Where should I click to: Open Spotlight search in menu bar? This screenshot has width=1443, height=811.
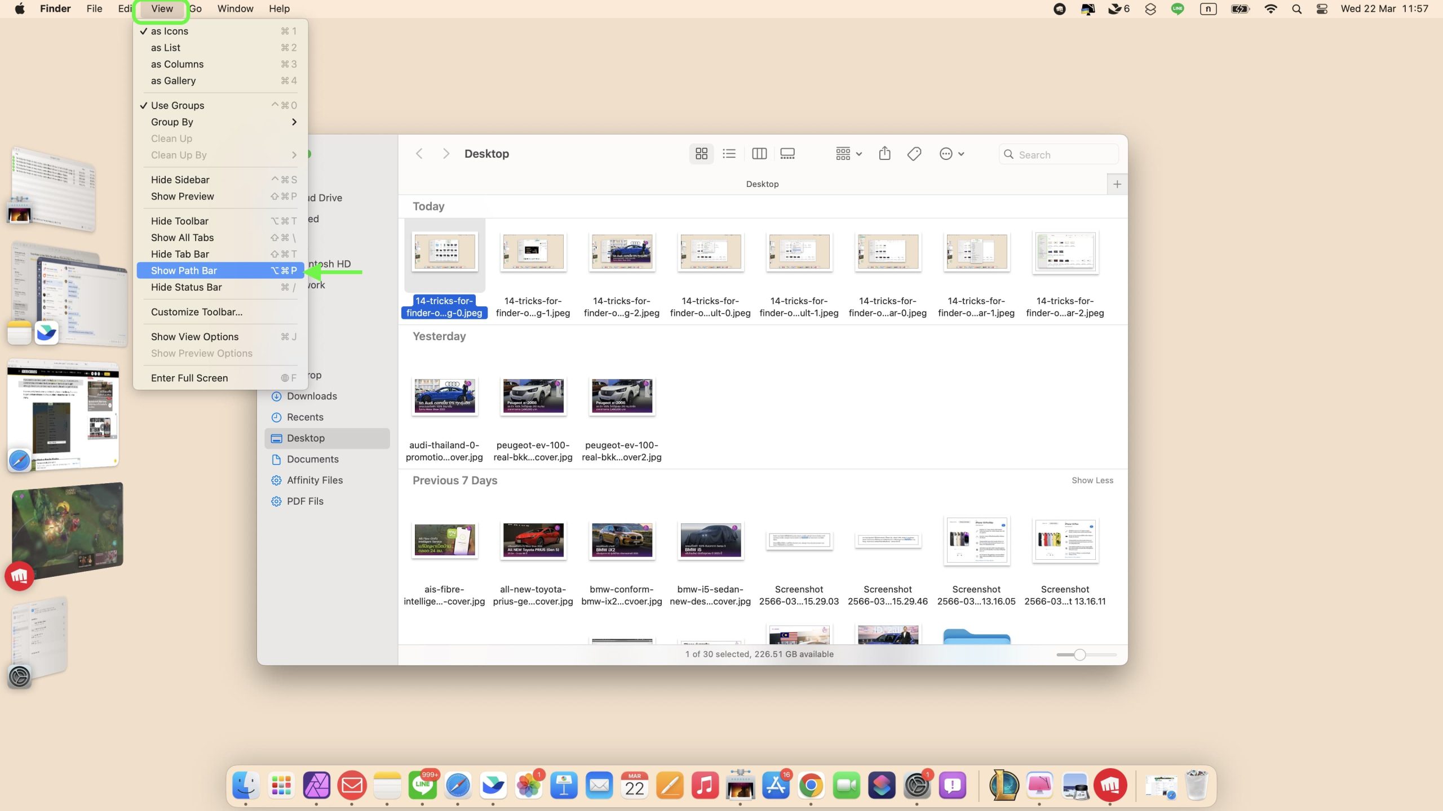click(x=1296, y=9)
